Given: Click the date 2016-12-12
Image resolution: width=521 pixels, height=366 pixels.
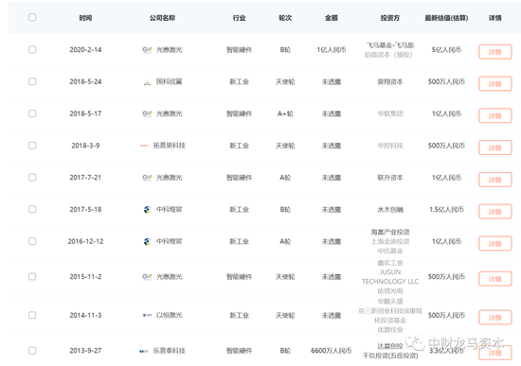Looking at the screenshot, I should 85,241.
